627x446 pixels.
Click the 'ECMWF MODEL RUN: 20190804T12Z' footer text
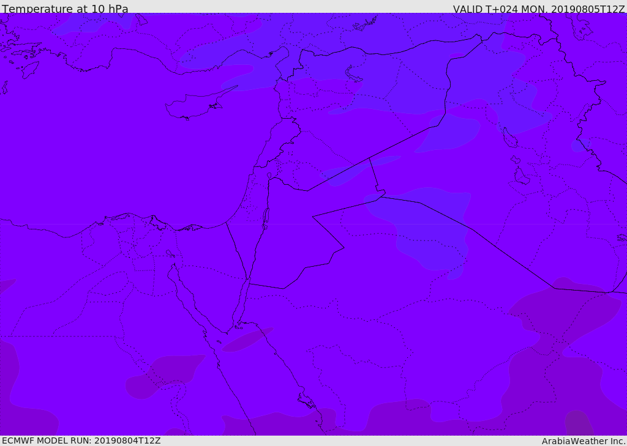[x=81, y=441]
